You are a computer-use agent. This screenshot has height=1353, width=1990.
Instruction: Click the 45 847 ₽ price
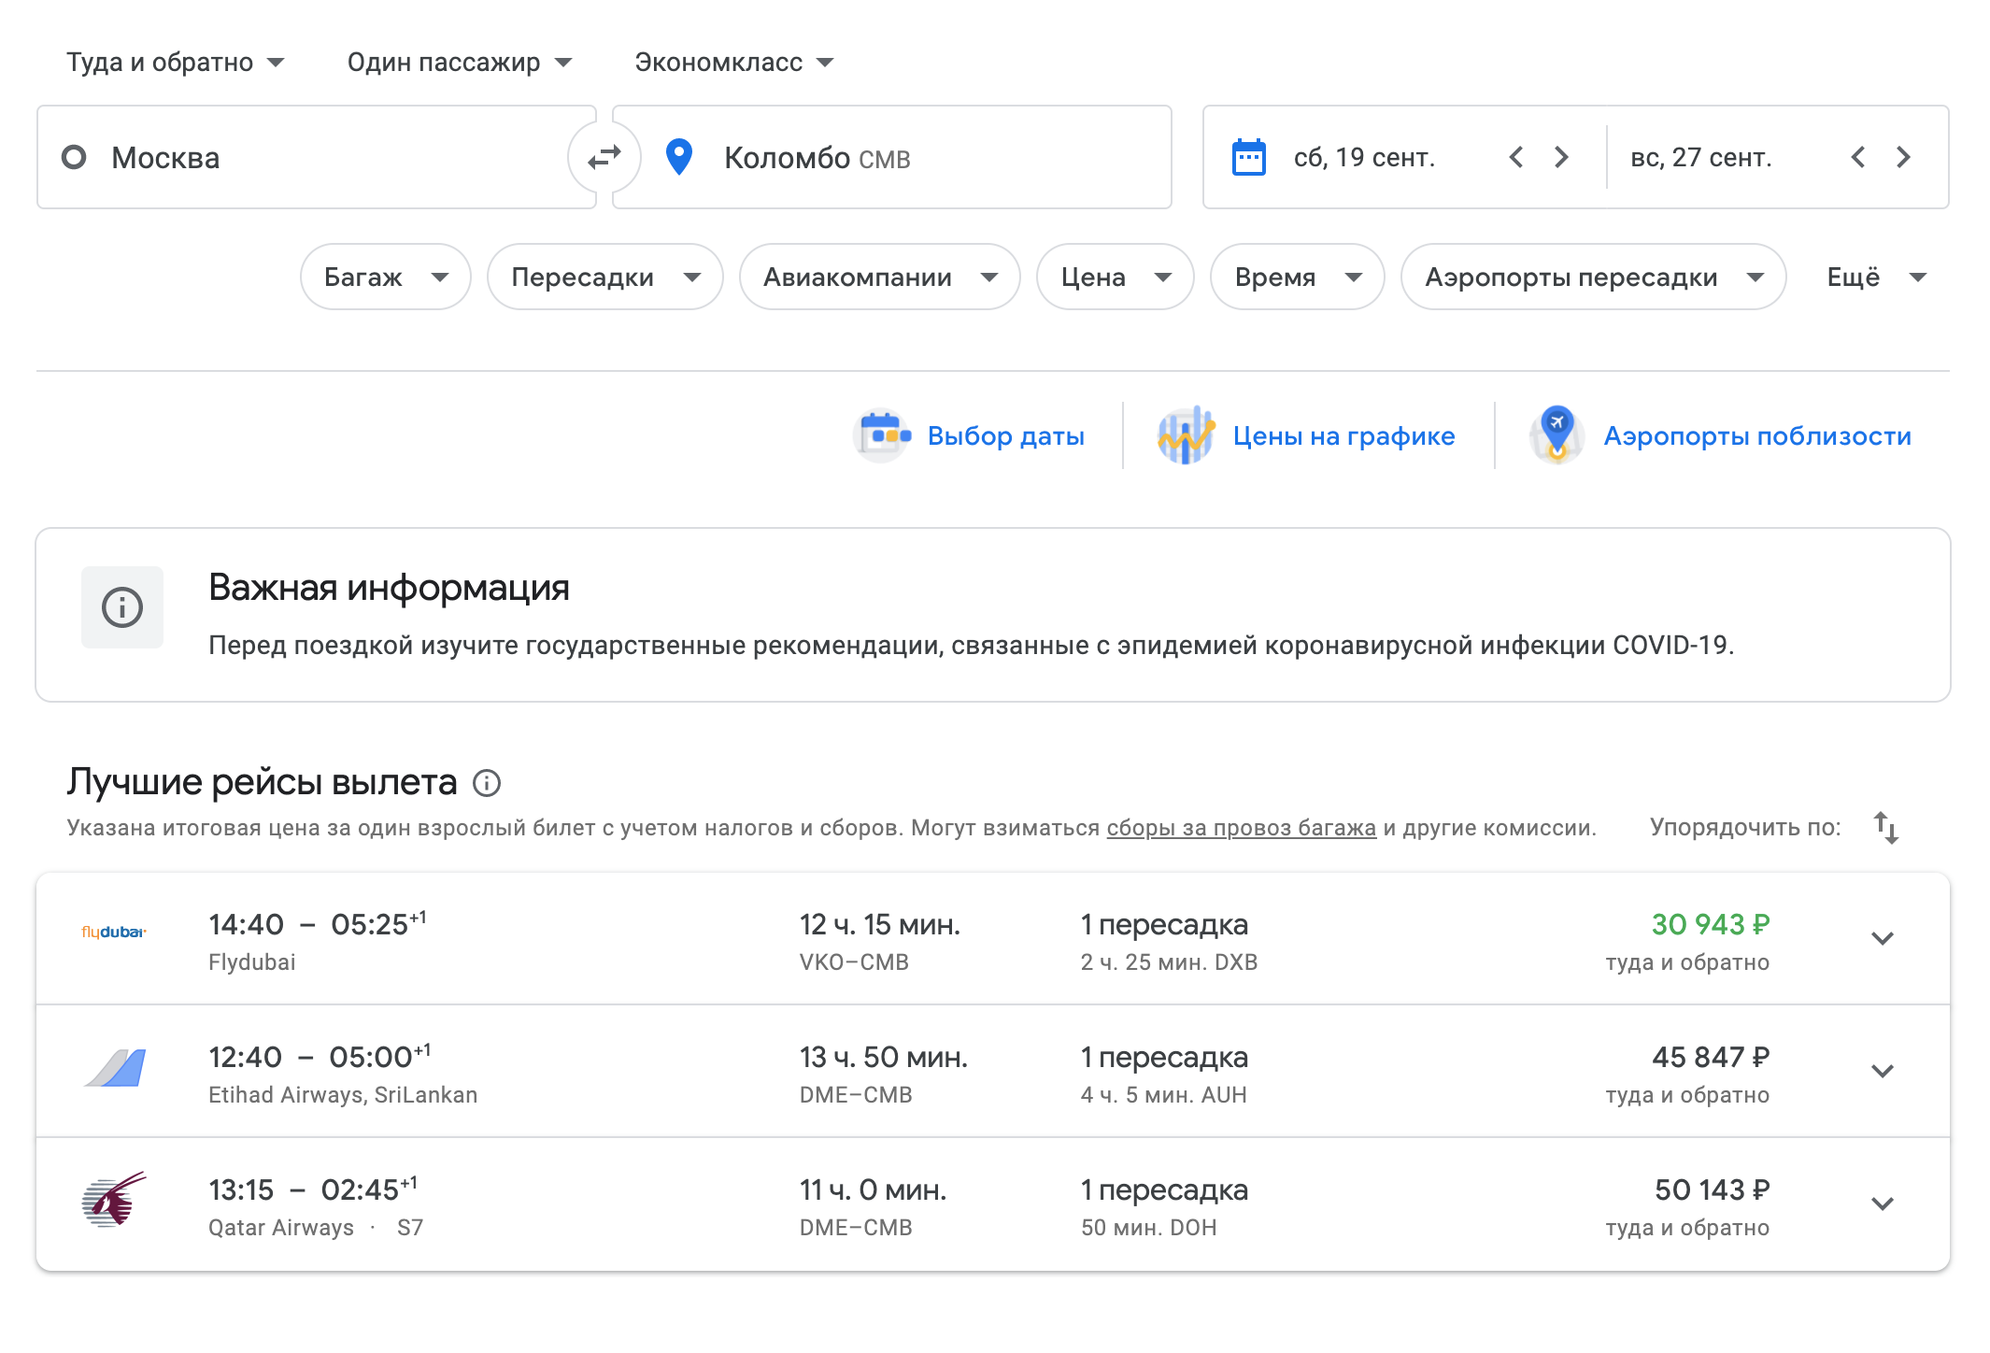(x=1711, y=1057)
